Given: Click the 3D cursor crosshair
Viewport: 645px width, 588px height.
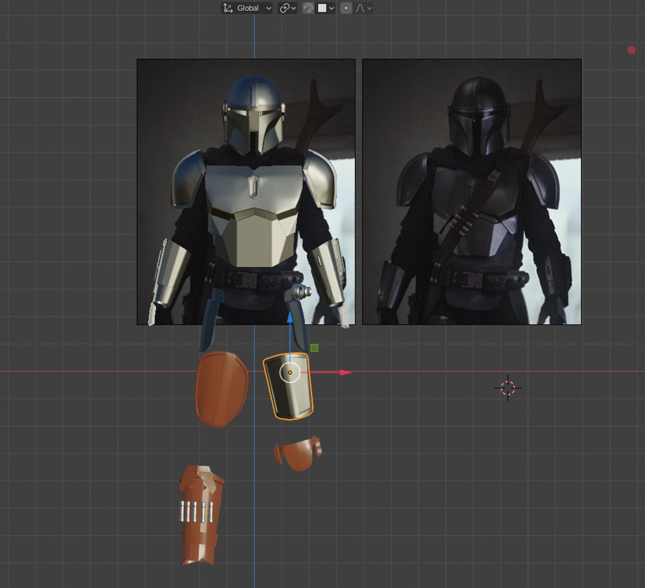Looking at the screenshot, I should pos(508,388).
